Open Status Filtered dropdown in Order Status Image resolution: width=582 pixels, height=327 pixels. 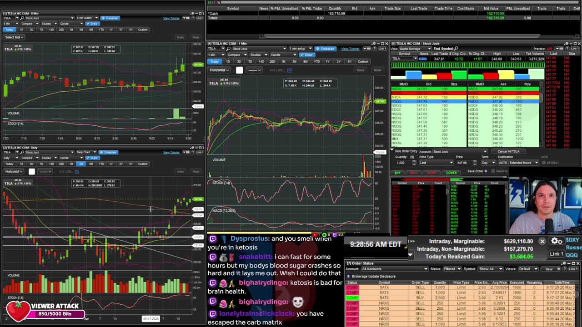[x=452, y=269]
